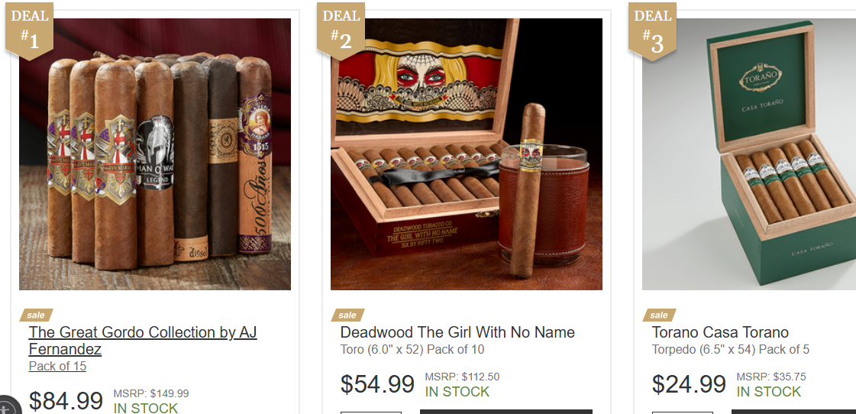This screenshot has width=856, height=414.
Task: Open the accessibility widget icon
Action: pyautogui.click(x=7, y=407)
